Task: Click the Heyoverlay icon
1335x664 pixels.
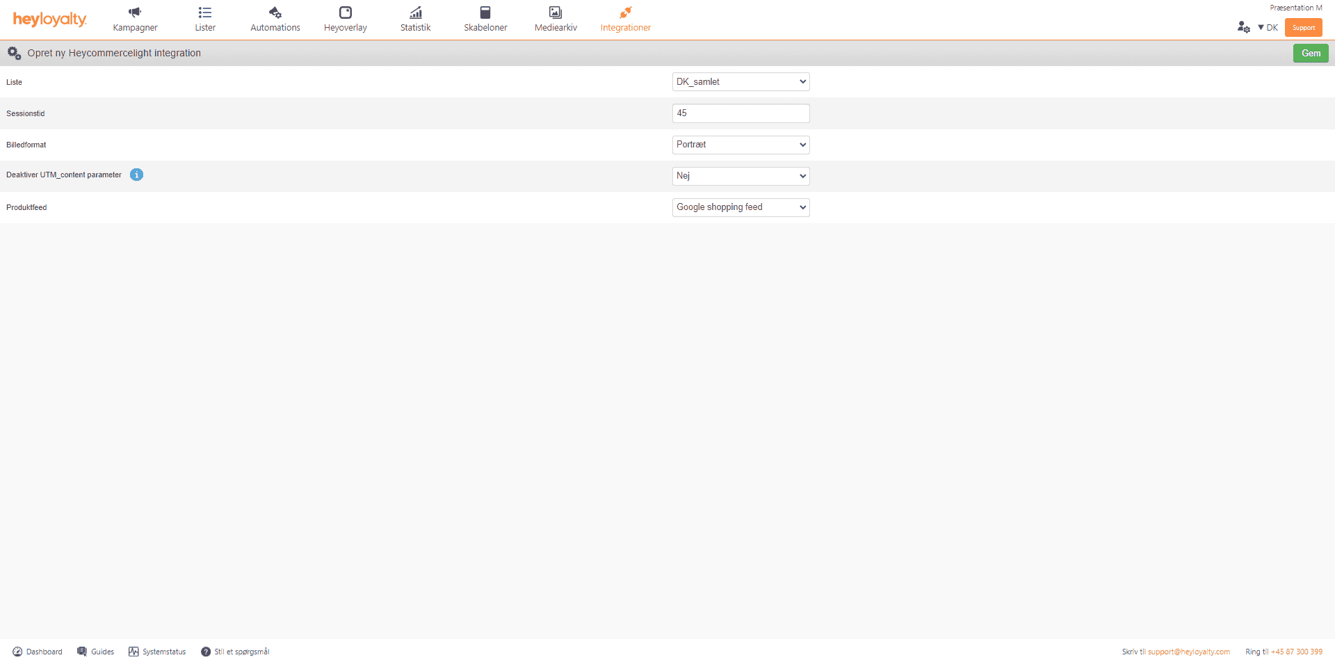Action: click(x=346, y=13)
